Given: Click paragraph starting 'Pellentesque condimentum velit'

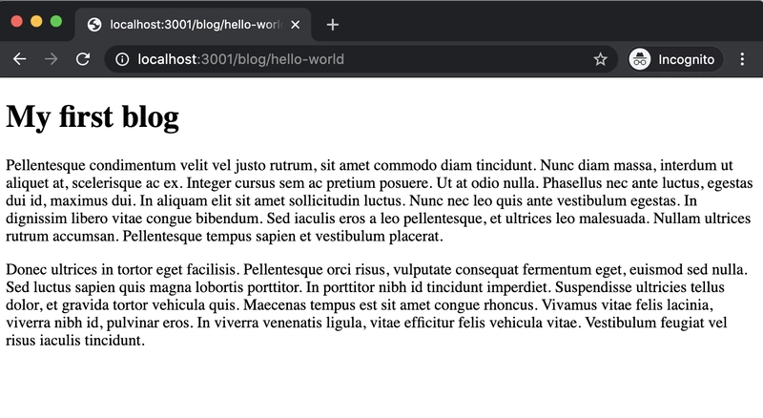Looking at the screenshot, I should pyautogui.click(x=380, y=200).
